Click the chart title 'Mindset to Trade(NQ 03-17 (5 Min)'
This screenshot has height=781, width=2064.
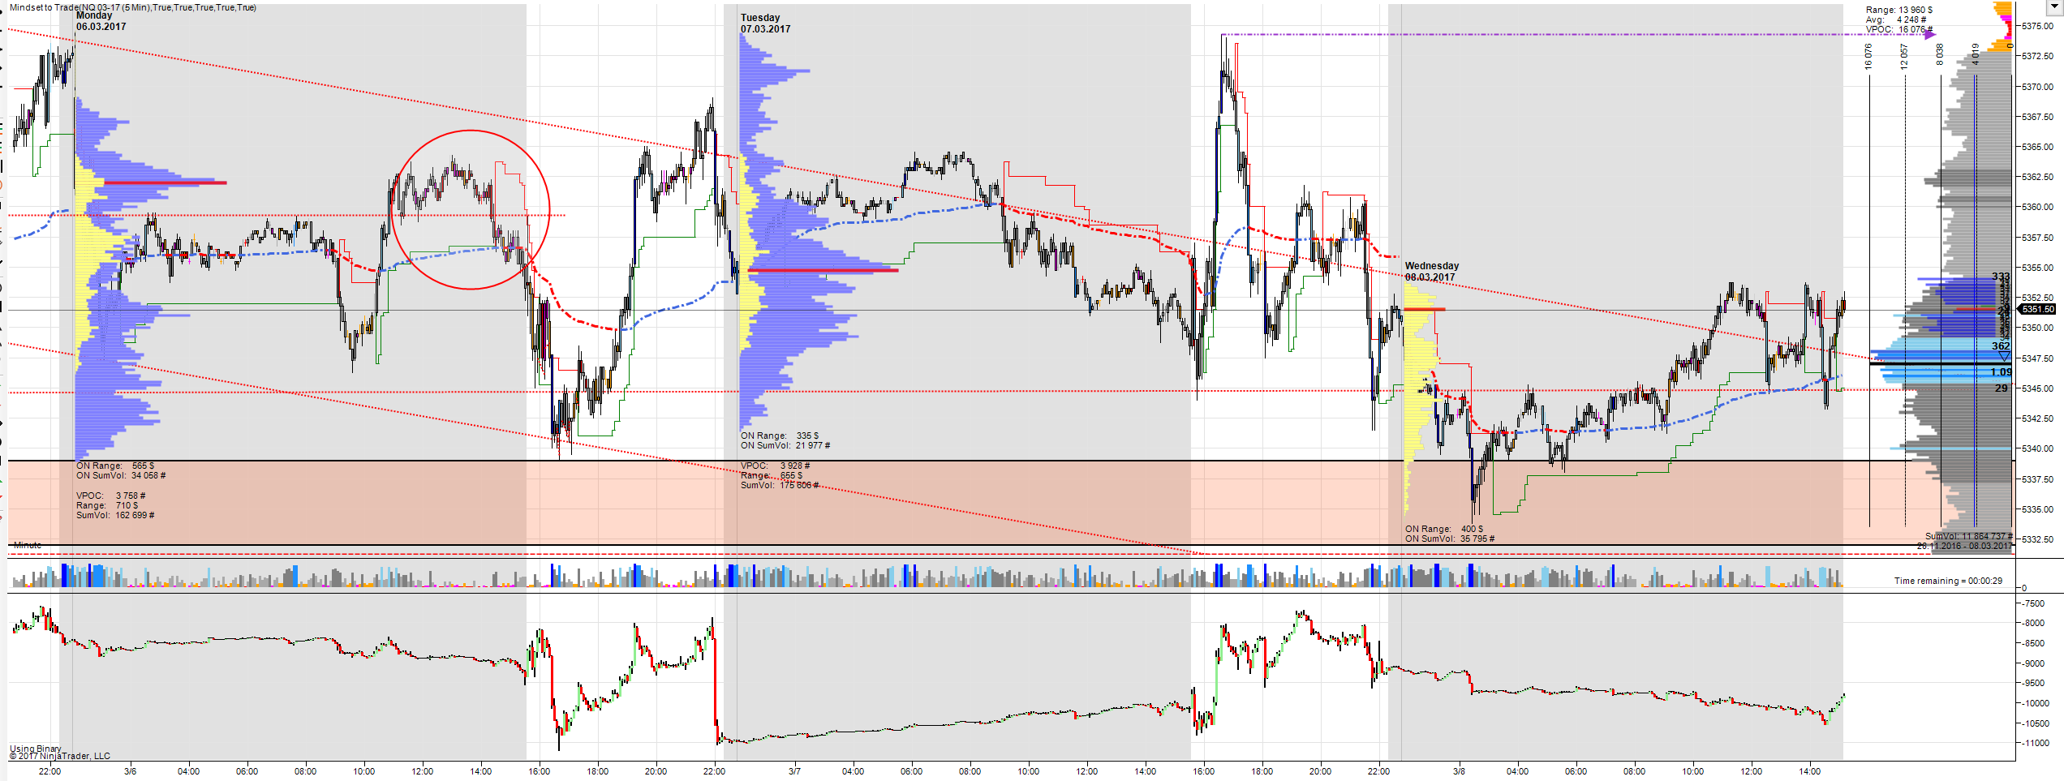tap(78, 7)
